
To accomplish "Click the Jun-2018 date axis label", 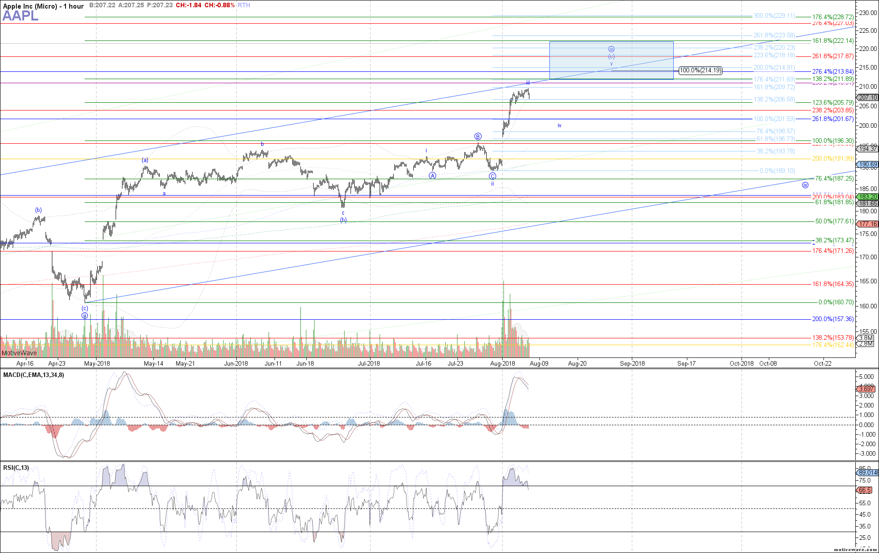I will 236,363.
